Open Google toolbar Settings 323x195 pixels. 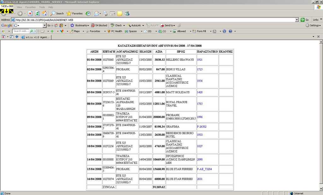(x=313, y=25)
